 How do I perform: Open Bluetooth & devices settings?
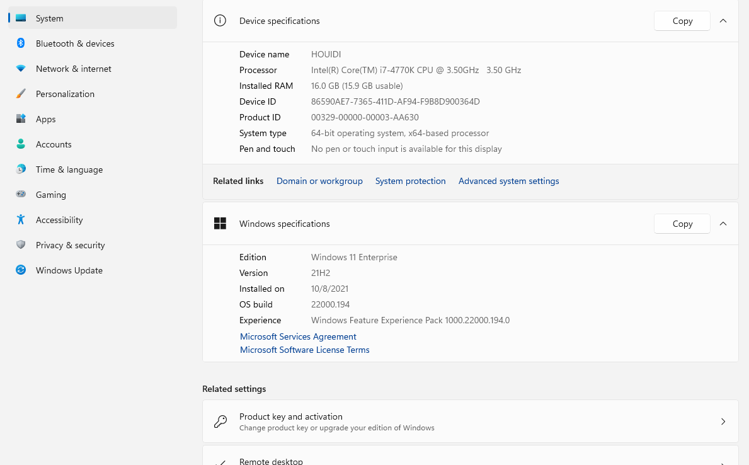coord(93,43)
